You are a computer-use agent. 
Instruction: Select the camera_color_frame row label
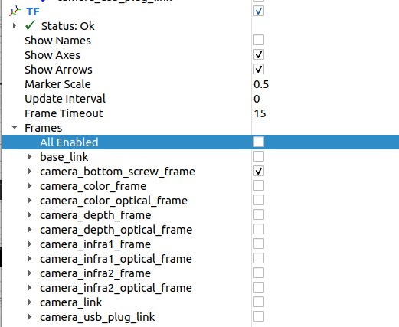pos(93,186)
